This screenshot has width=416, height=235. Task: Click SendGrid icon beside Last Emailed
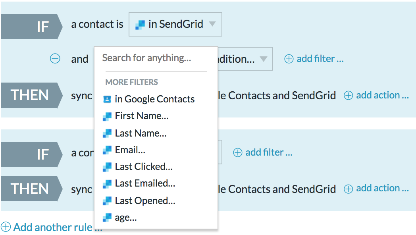tap(107, 184)
